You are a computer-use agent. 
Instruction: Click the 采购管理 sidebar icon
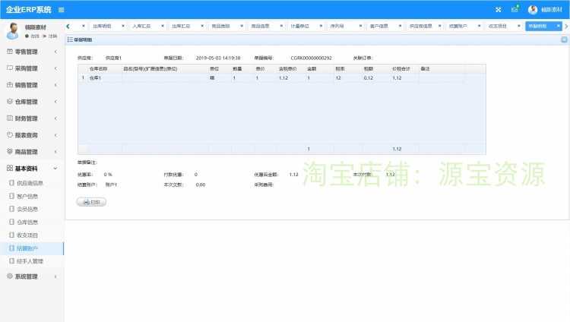[10, 68]
